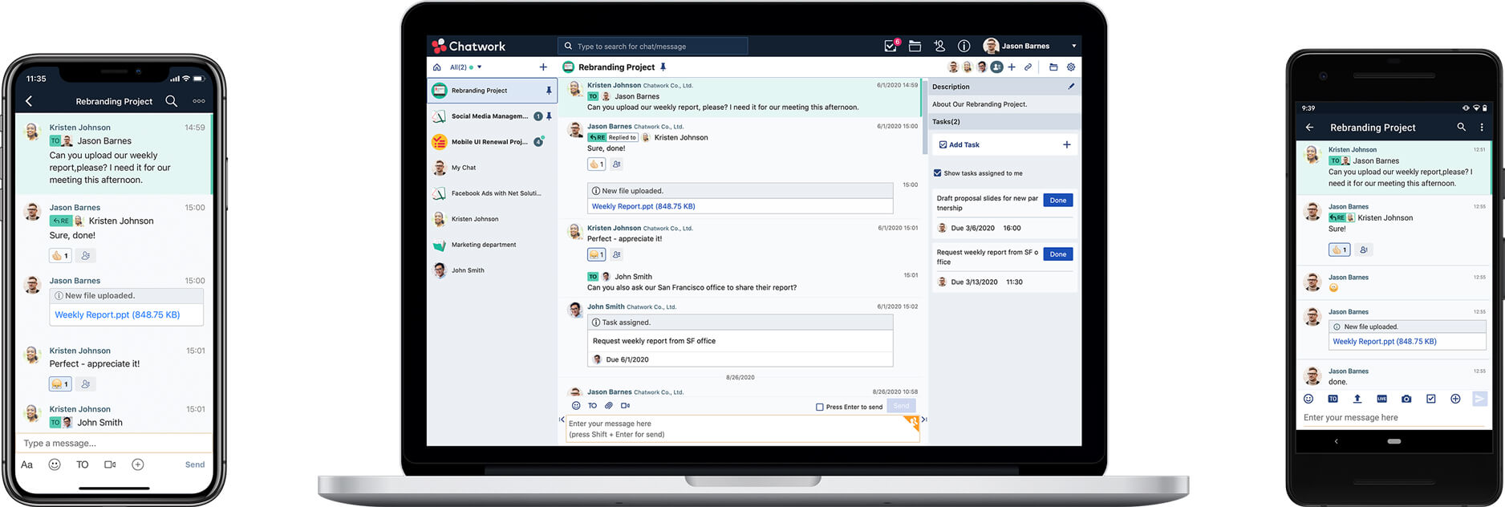Copy chat link icon in laptop chat header
The image size is (1505, 507).
click(1028, 67)
